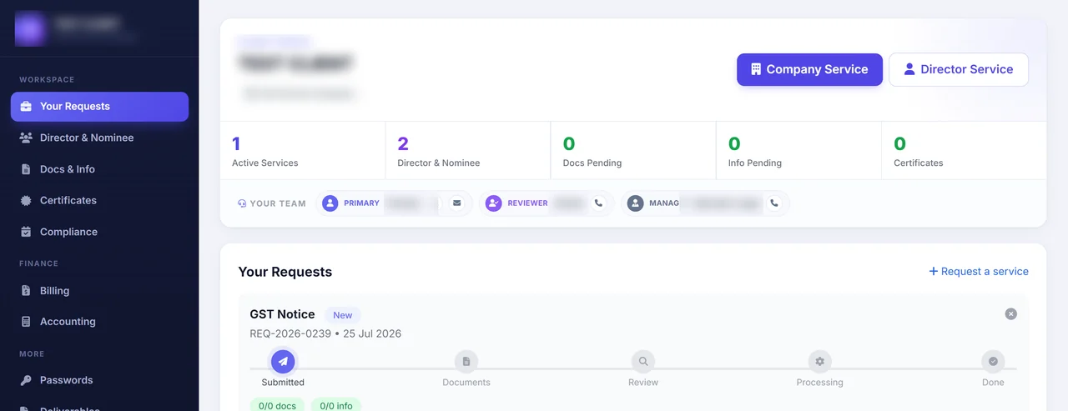Screen dimensions: 1068x411
Task: Click the Reviewer avatar icon
Action: tap(494, 203)
